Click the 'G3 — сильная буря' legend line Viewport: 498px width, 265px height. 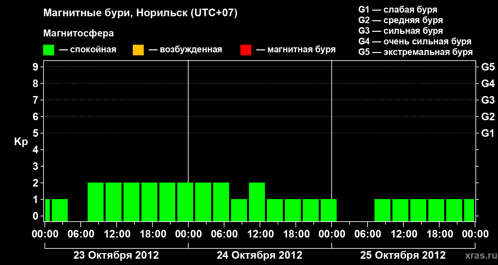[400, 31]
